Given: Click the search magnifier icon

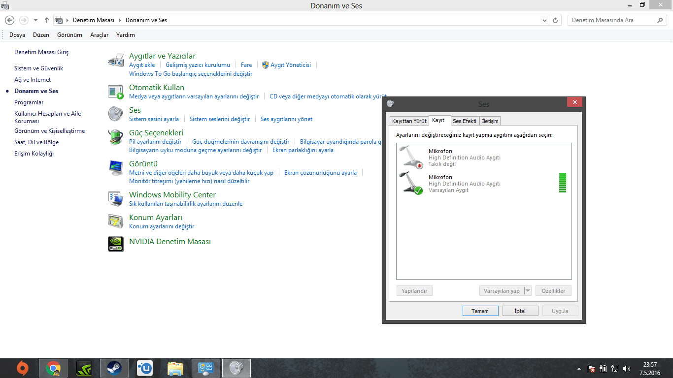Looking at the screenshot, I should 660,20.
